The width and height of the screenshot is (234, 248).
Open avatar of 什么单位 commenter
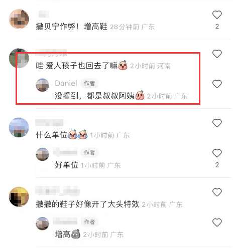(19, 127)
